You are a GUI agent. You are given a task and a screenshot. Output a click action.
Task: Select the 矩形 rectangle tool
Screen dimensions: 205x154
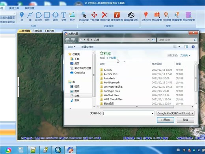point(47,17)
